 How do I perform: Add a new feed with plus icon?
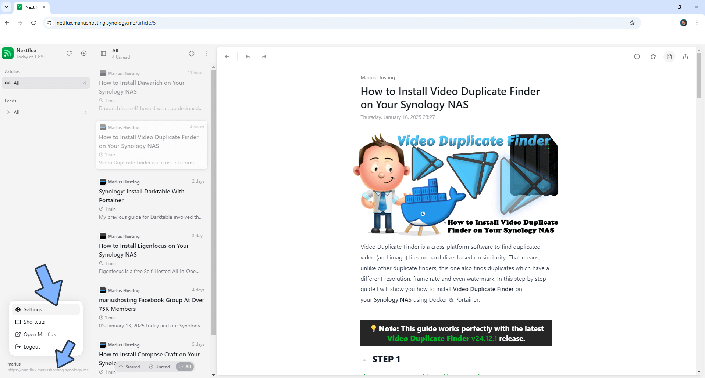pos(84,53)
